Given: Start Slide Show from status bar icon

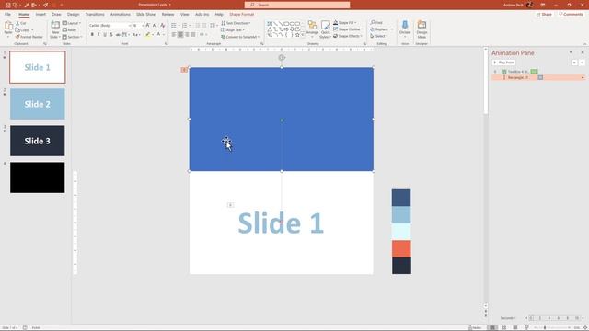Looking at the screenshot, I should click(x=526, y=327).
